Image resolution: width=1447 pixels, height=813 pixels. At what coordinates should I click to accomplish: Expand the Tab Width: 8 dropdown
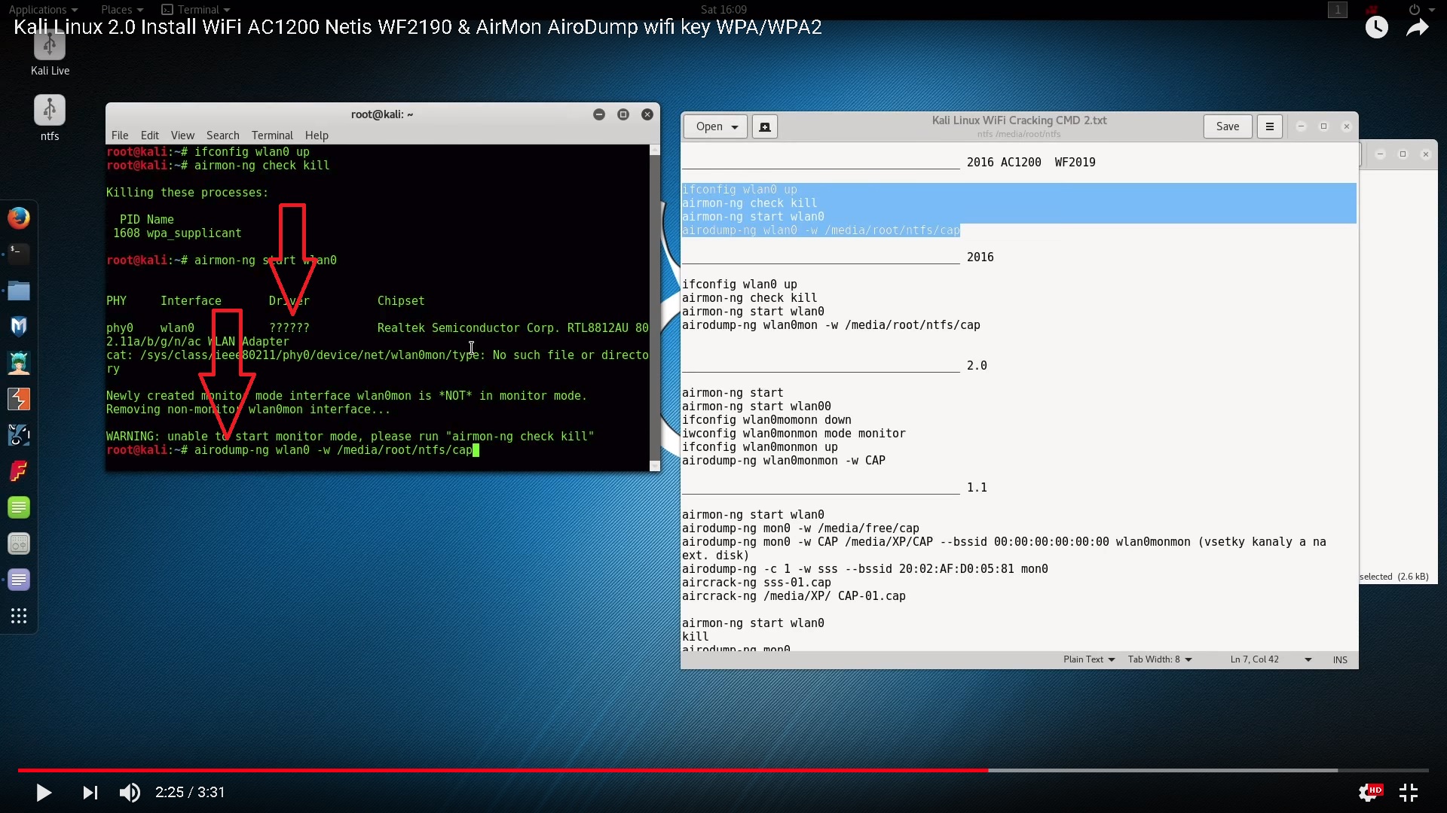[1159, 659]
